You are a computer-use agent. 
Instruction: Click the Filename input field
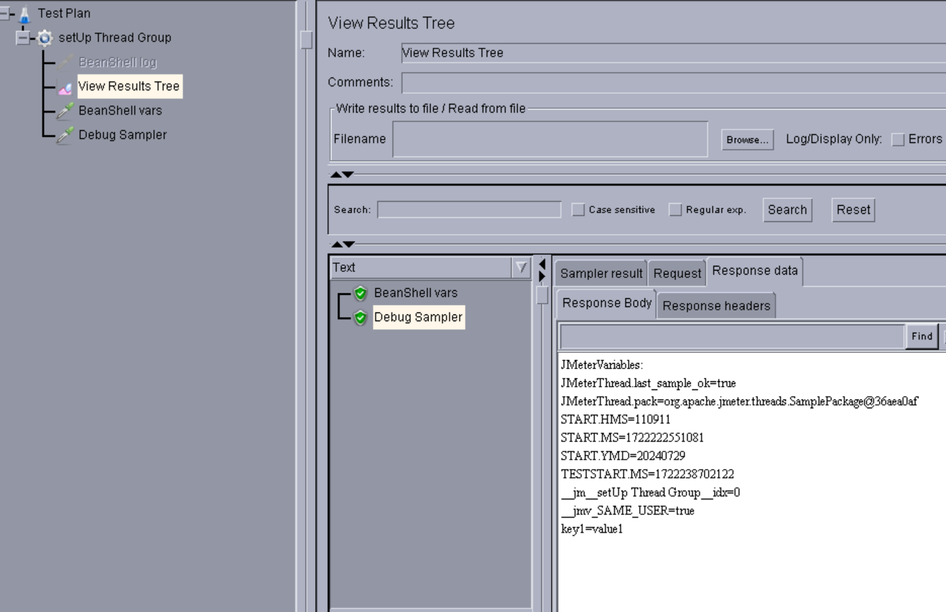[550, 140]
